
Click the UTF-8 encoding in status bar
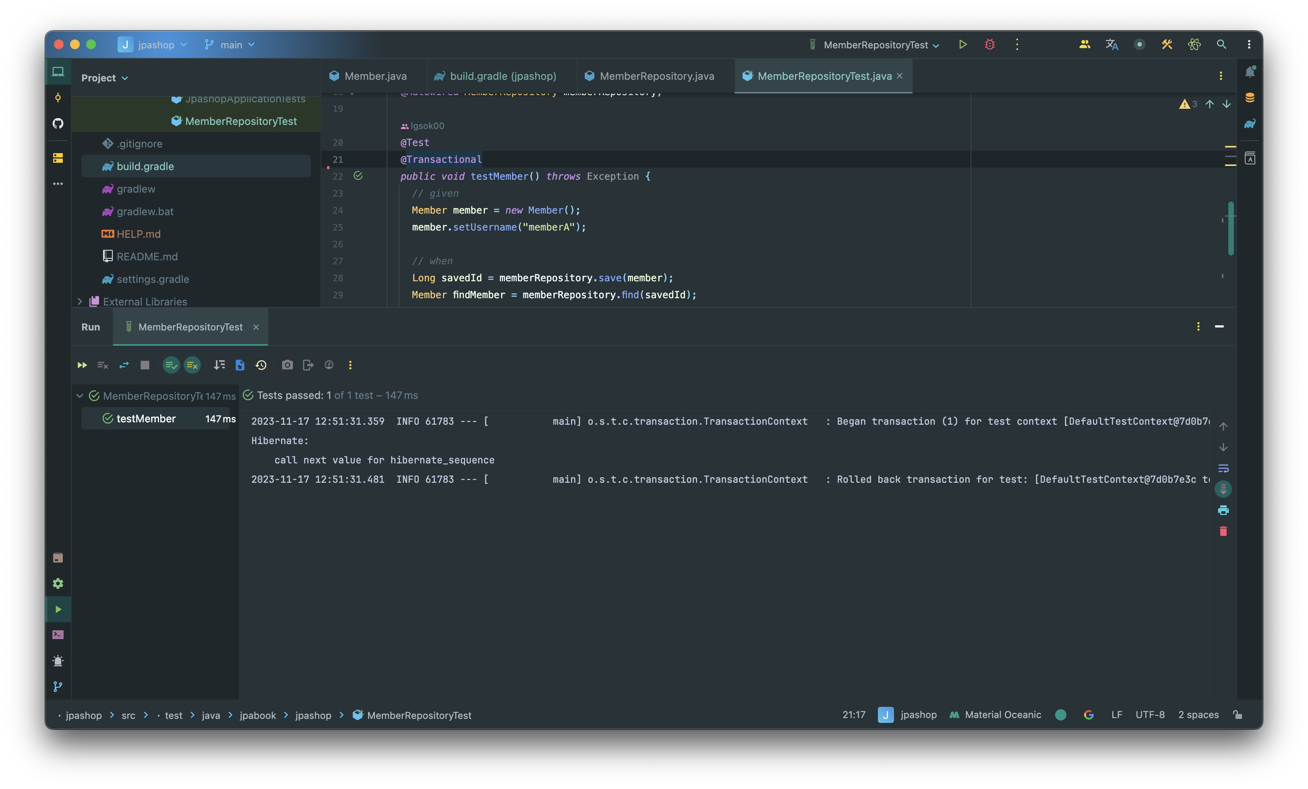tap(1150, 715)
